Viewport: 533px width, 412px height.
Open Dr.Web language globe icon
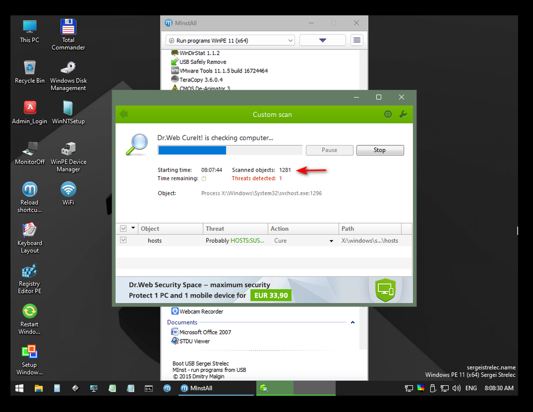coord(388,114)
